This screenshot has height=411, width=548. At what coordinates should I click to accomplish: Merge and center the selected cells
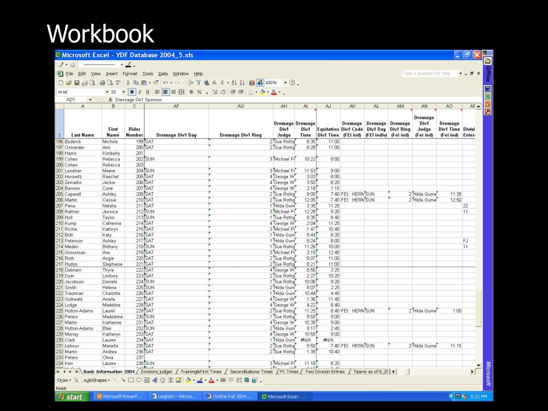181,92
